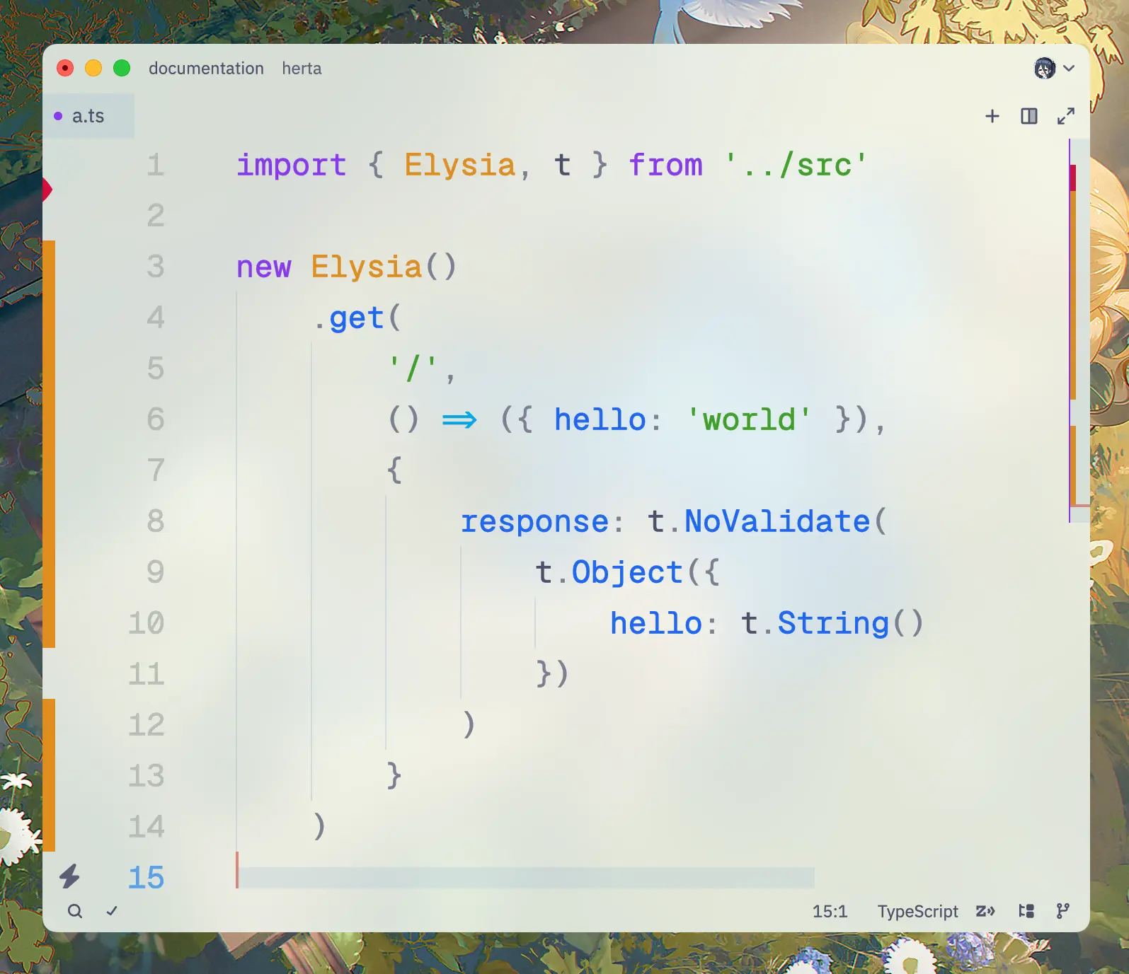This screenshot has width=1129, height=974.
Task: Open the documentation project switcher
Action: pos(206,69)
